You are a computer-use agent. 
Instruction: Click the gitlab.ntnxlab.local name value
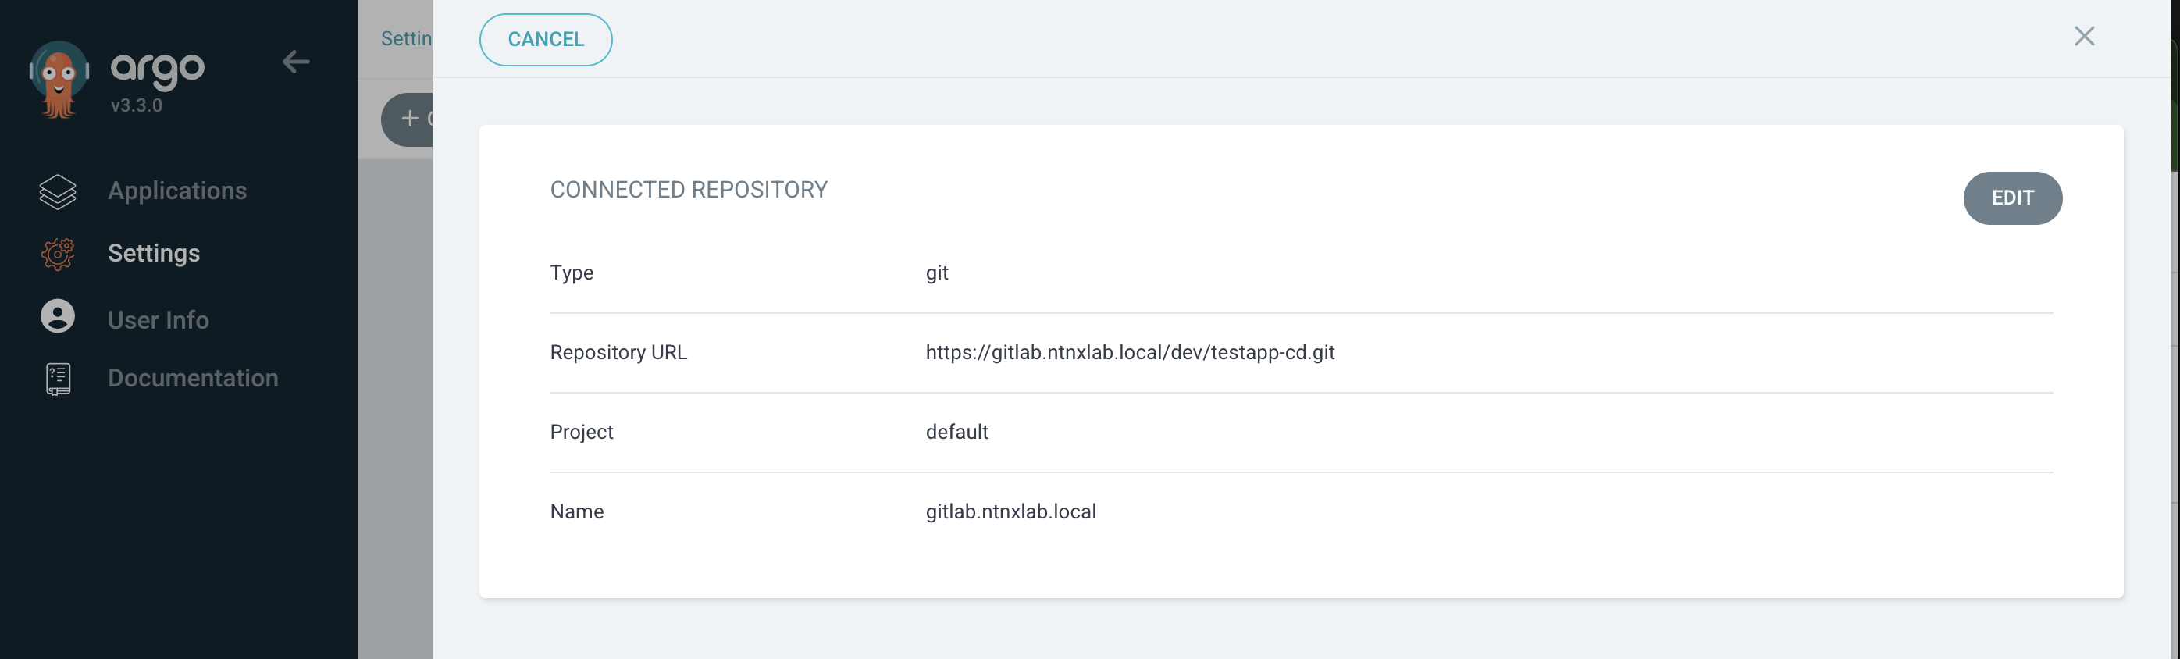click(1010, 511)
